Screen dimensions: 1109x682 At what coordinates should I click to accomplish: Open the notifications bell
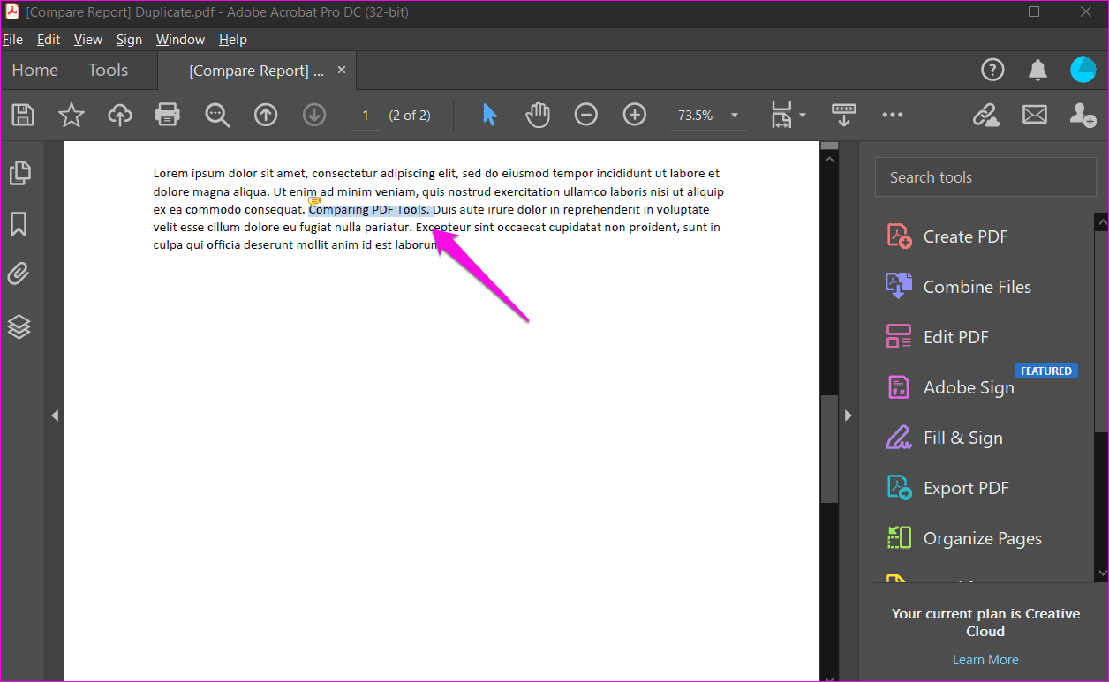pyautogui.click(x=1037, y=71)
